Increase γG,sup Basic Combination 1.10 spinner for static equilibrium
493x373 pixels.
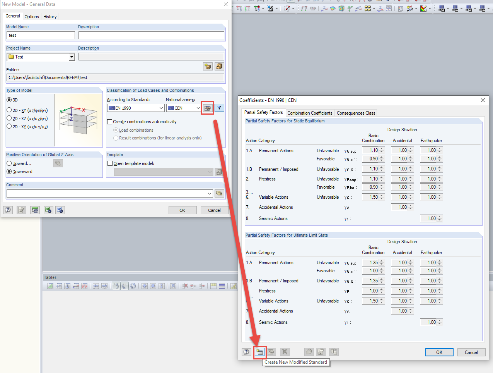click(382, 149)
